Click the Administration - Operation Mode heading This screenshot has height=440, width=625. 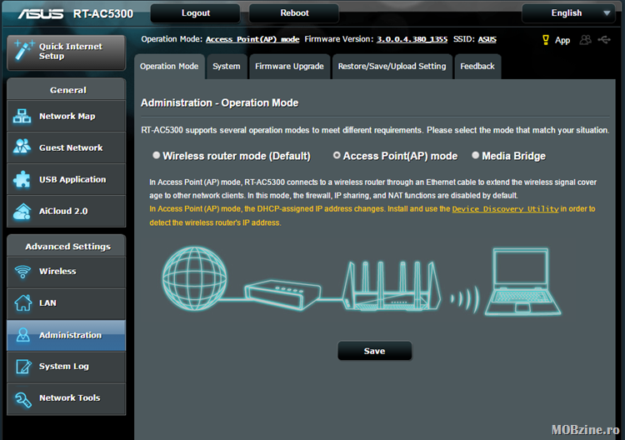pos(220,102)
